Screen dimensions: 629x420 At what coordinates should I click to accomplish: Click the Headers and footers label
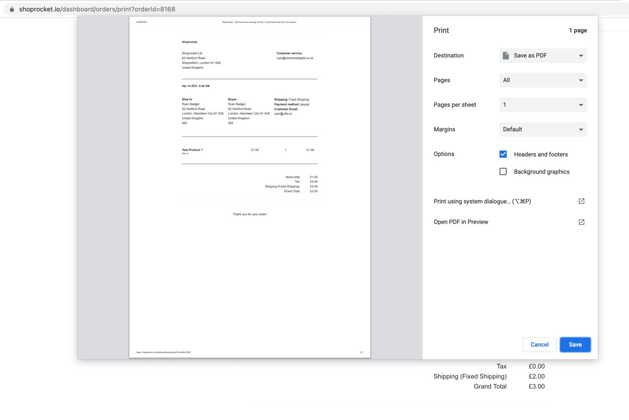tap(541, 154)
